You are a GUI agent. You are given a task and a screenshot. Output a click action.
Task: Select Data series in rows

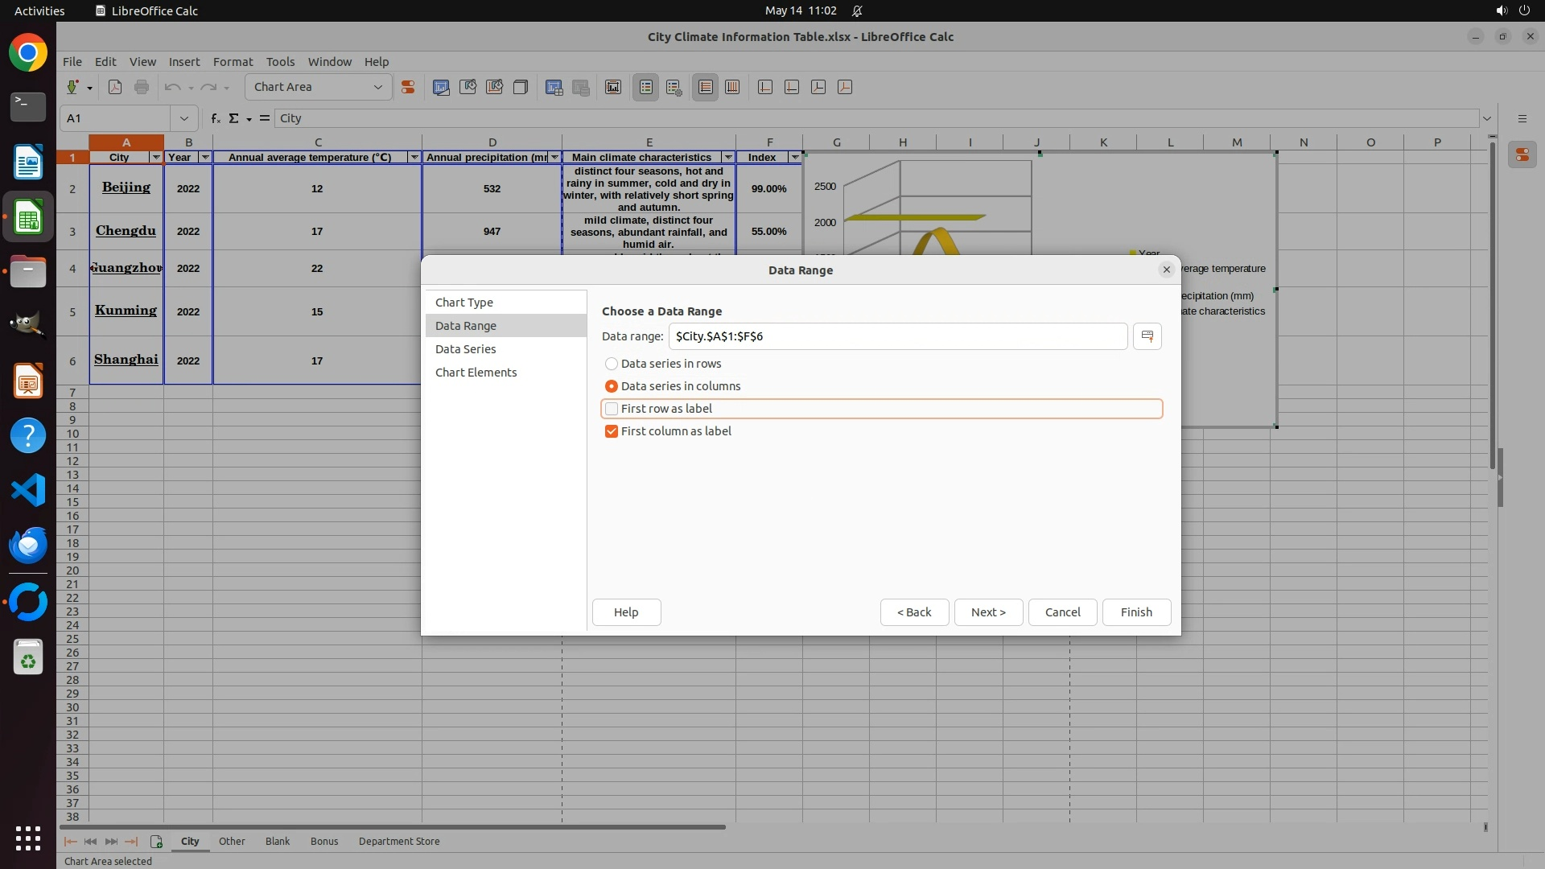(x=612, y=364)
